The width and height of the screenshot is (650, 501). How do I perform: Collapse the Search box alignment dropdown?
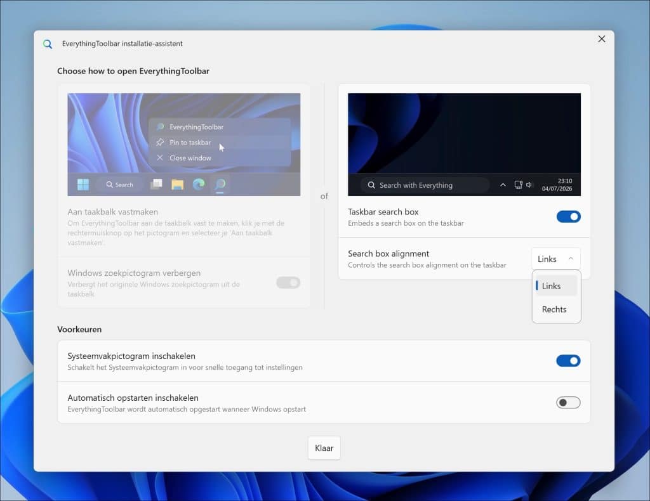[556, 259]
